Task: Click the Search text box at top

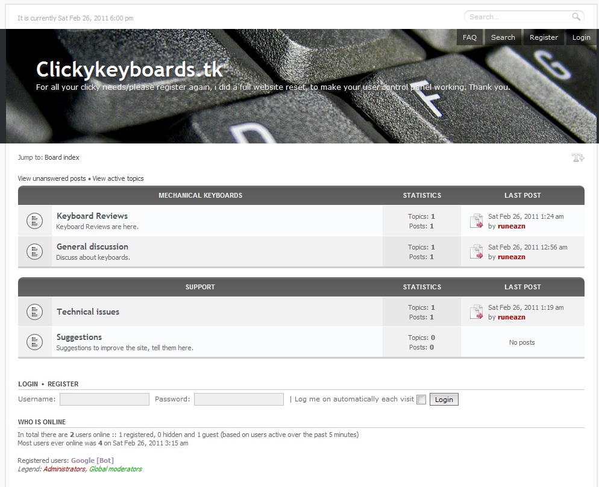Action: (517, 17)
